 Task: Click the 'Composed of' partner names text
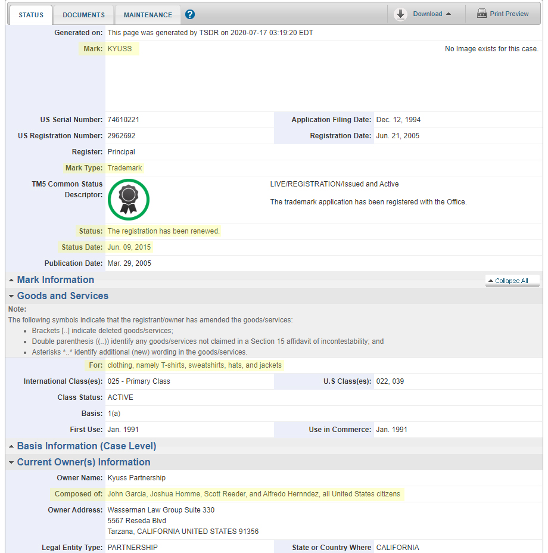click(254, 494)
